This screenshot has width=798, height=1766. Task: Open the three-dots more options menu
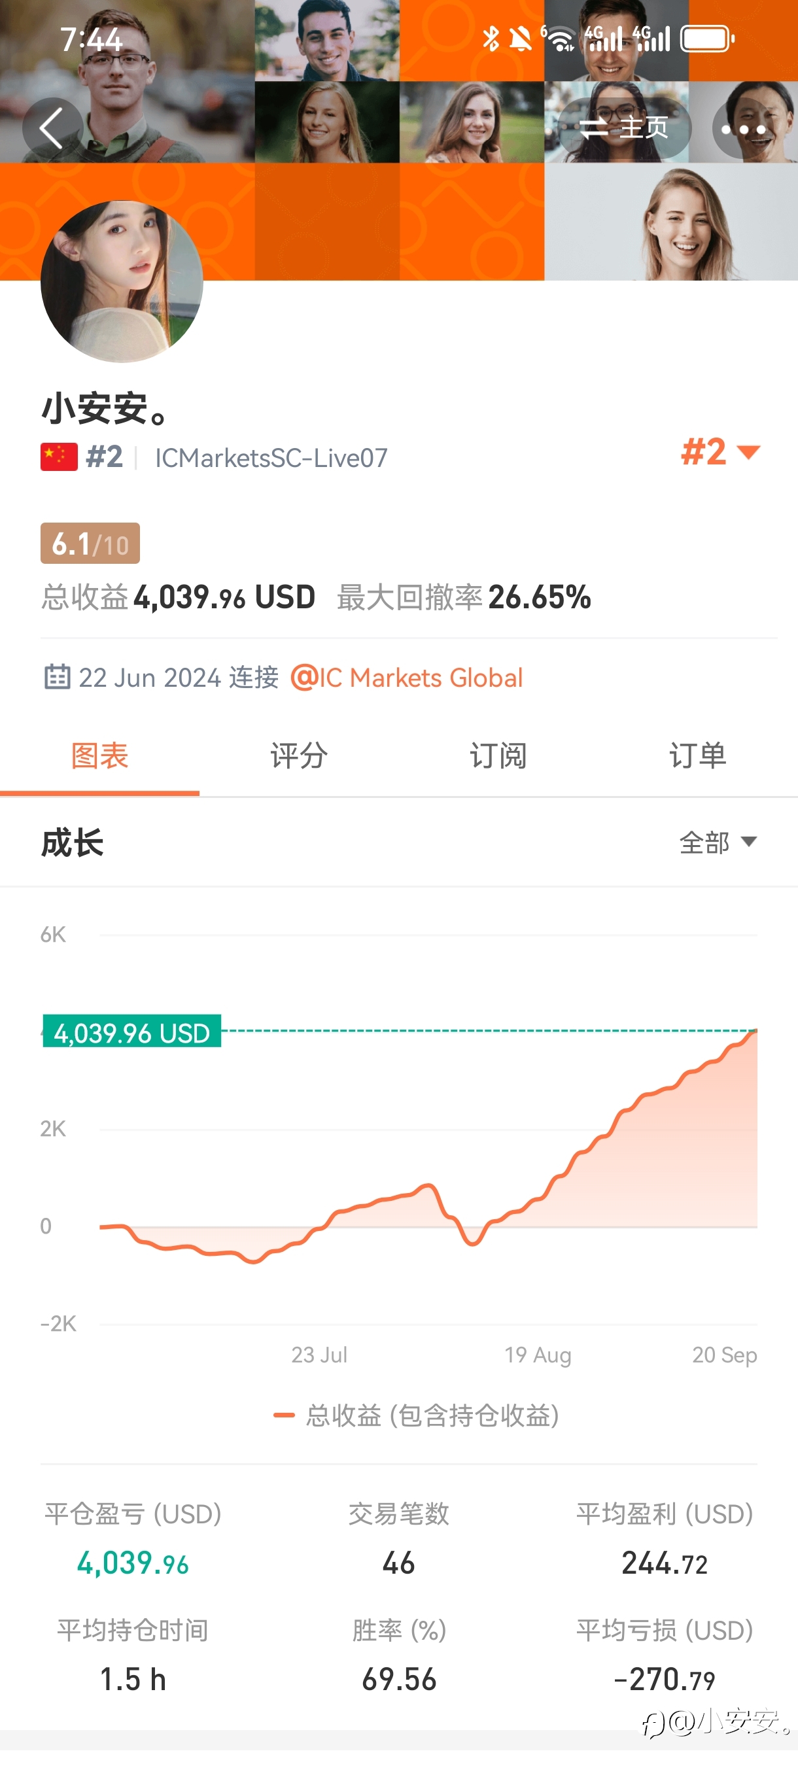point(743,129)
